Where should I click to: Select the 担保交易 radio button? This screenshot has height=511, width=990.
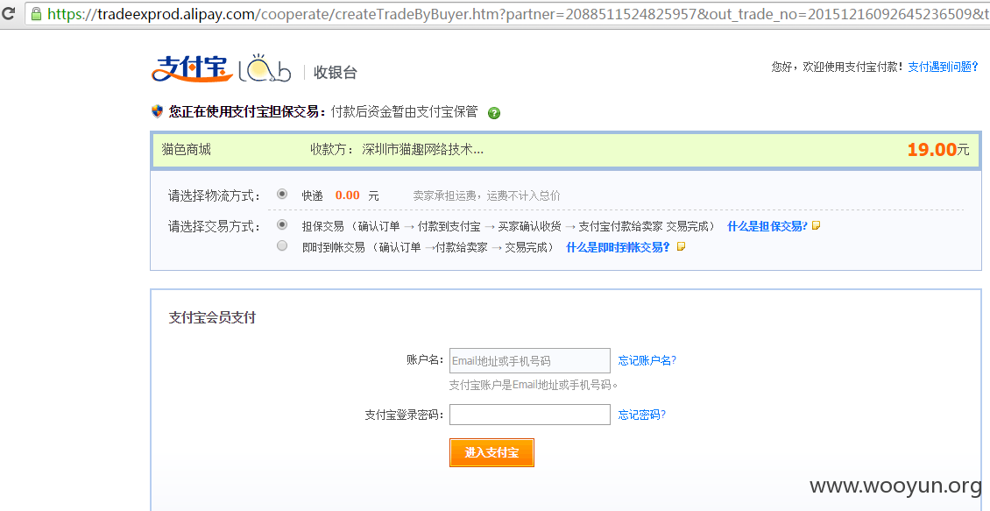[x=282, y=224]
